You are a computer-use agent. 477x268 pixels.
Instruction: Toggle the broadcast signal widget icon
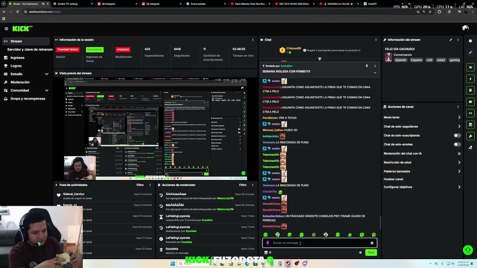470,113
